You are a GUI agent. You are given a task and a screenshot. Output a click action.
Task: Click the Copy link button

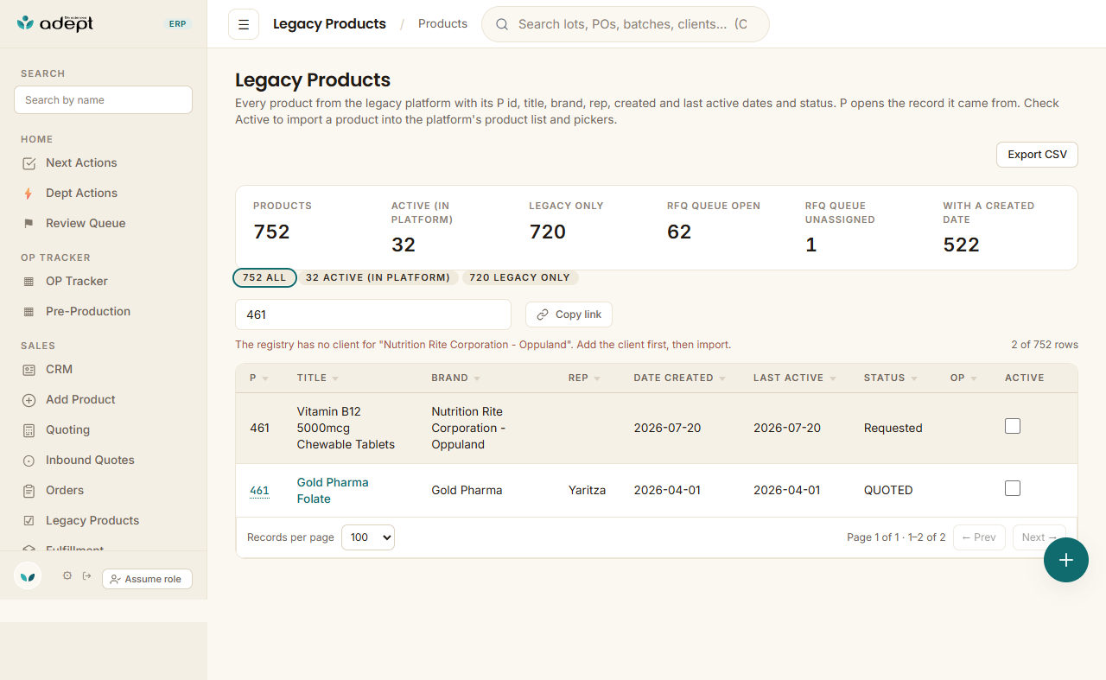569,315
